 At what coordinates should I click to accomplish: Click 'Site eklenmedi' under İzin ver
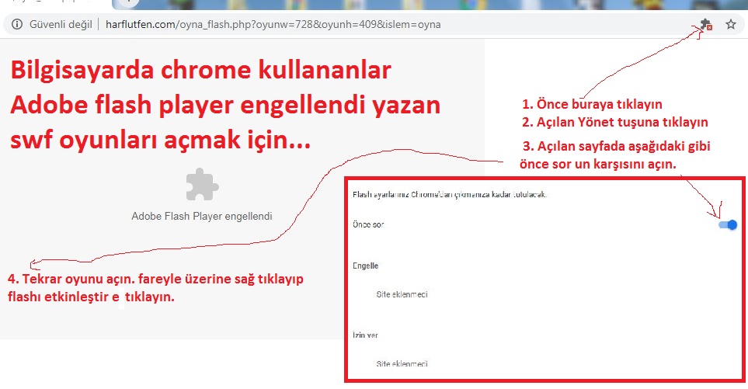tap(402, 363)
